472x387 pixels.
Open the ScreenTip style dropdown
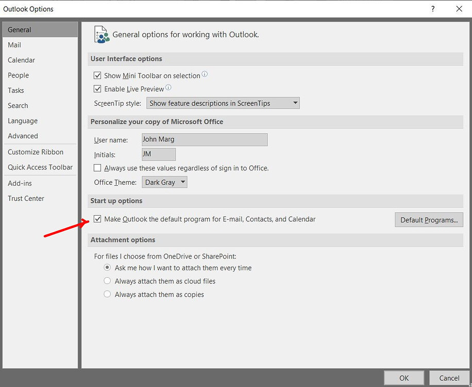(x=295, y=103)
